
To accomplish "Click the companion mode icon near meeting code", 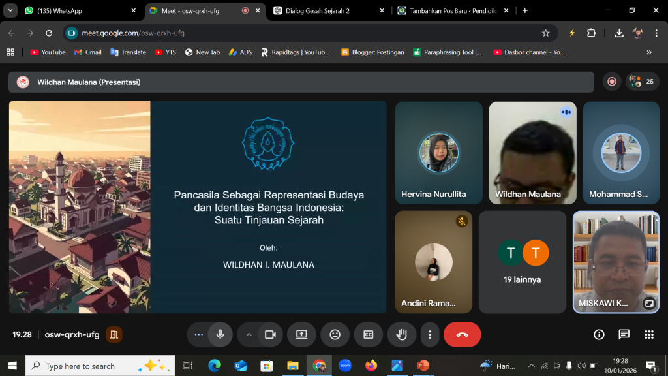I will [x=114, y=334].
